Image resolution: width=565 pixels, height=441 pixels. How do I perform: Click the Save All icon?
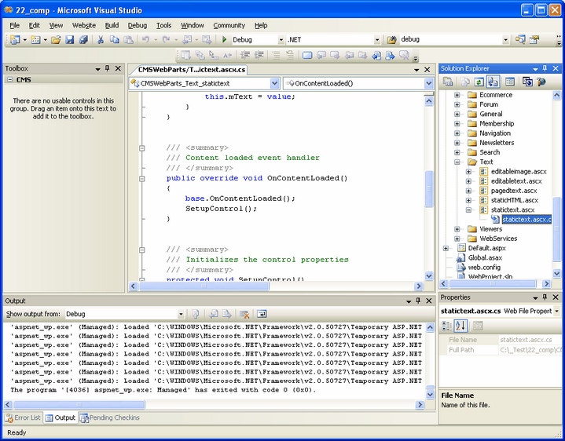coord(83,39)
